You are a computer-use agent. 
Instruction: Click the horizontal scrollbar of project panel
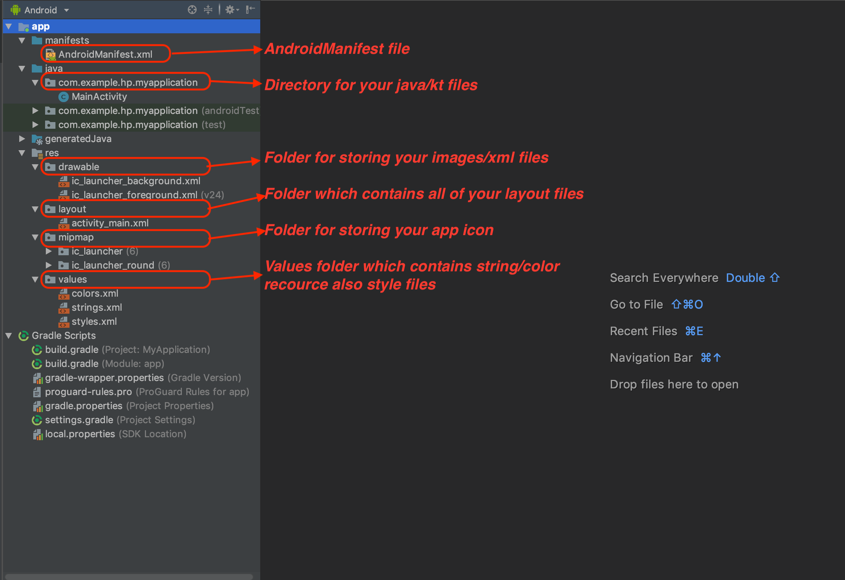(x=129, y=577)
